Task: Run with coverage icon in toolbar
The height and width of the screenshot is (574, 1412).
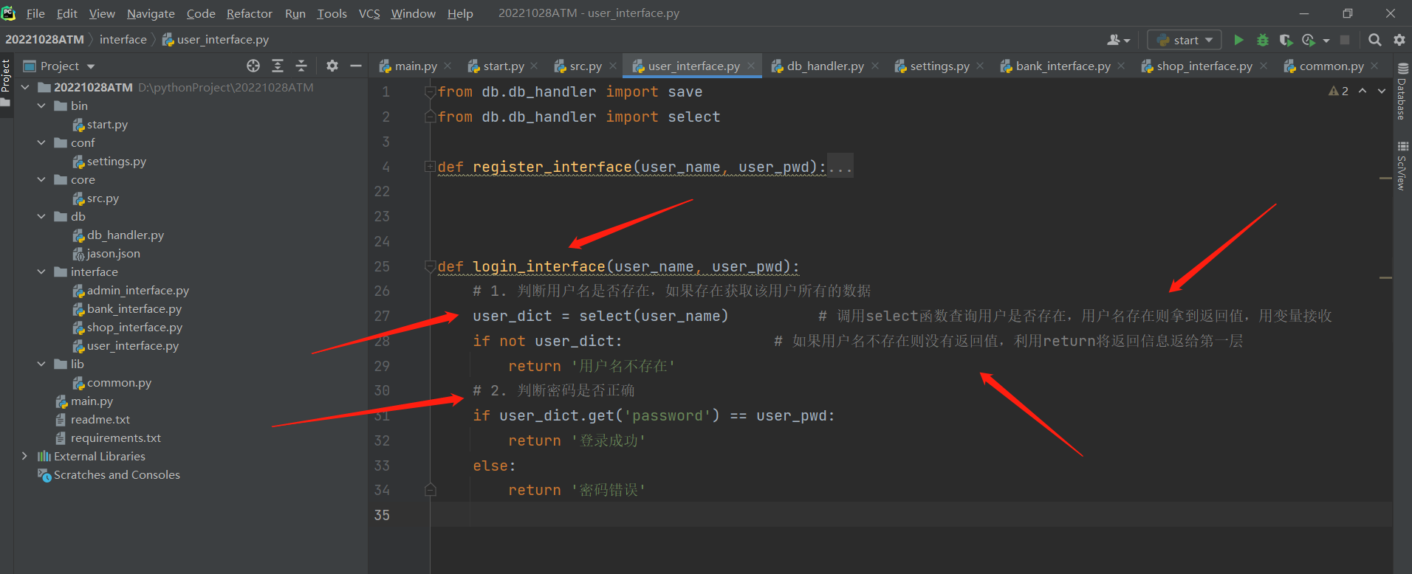Action: [x=1286, y=40]
